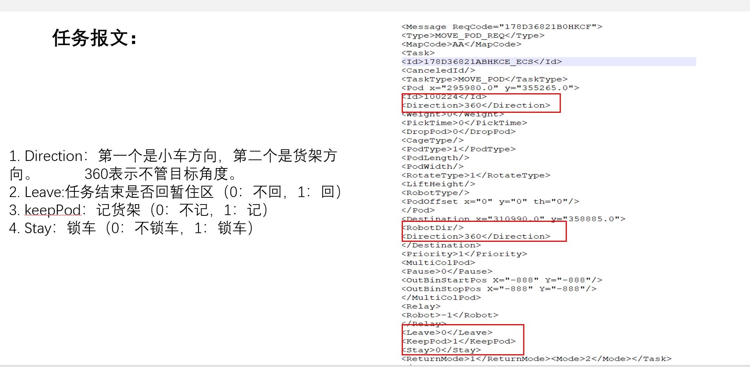Click the note item about Leave 暂住区

pyautogui.click(x=175, y=192)
